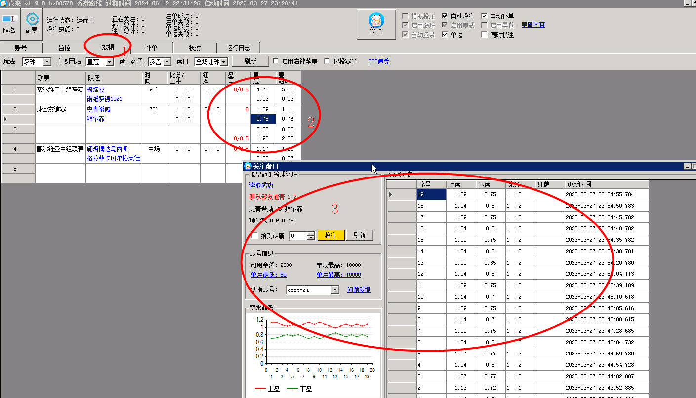Click the 队伍 column header
Screen dimensions: 696x398
[114, 78]
